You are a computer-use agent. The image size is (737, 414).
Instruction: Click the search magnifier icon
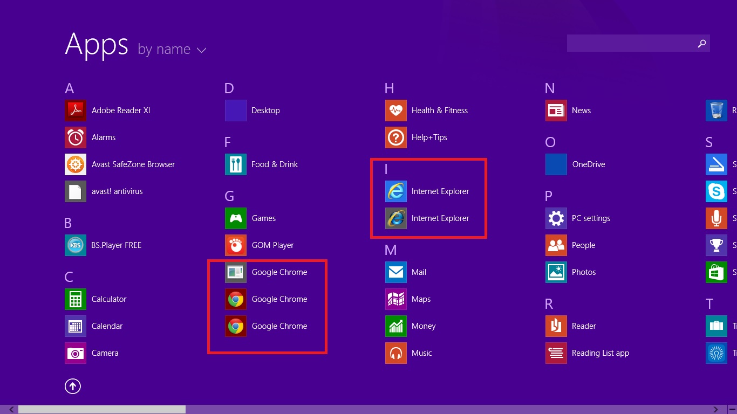(x=702, y=44)
